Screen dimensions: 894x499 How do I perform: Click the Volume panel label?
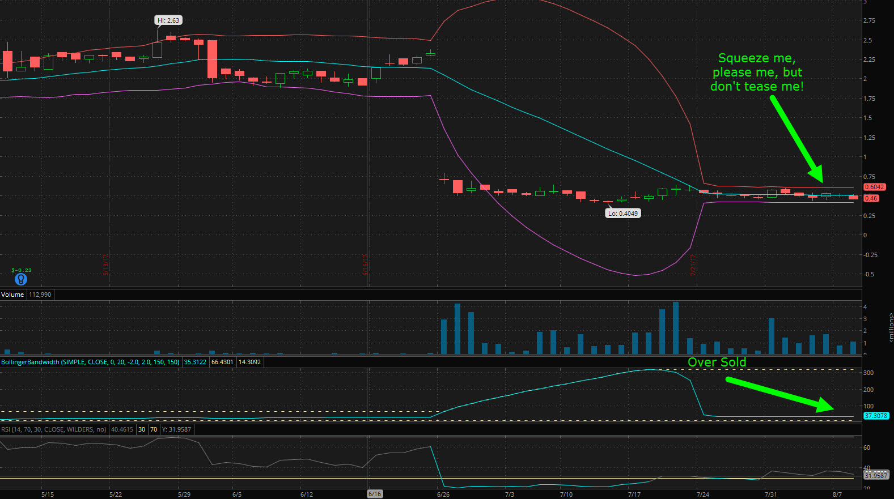pos(12,295)
